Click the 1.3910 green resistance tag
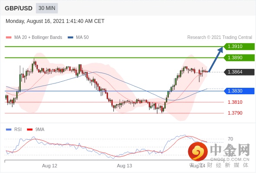The image size is (256, 173). click(239, 47)
